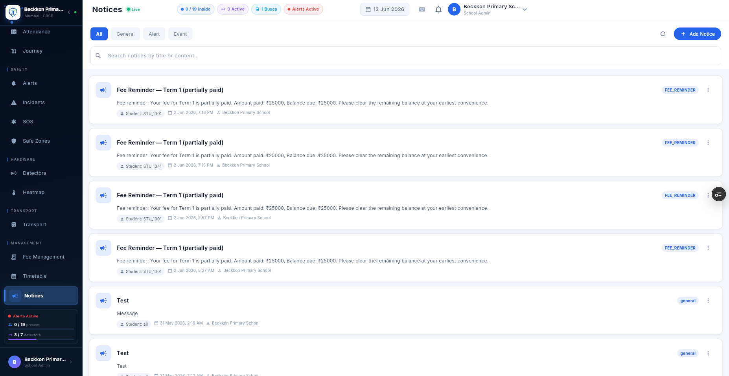Click the 0 / 19 Inside status pill
The height and width of the screenshot is (376, 729).
[x=196, y=9]
